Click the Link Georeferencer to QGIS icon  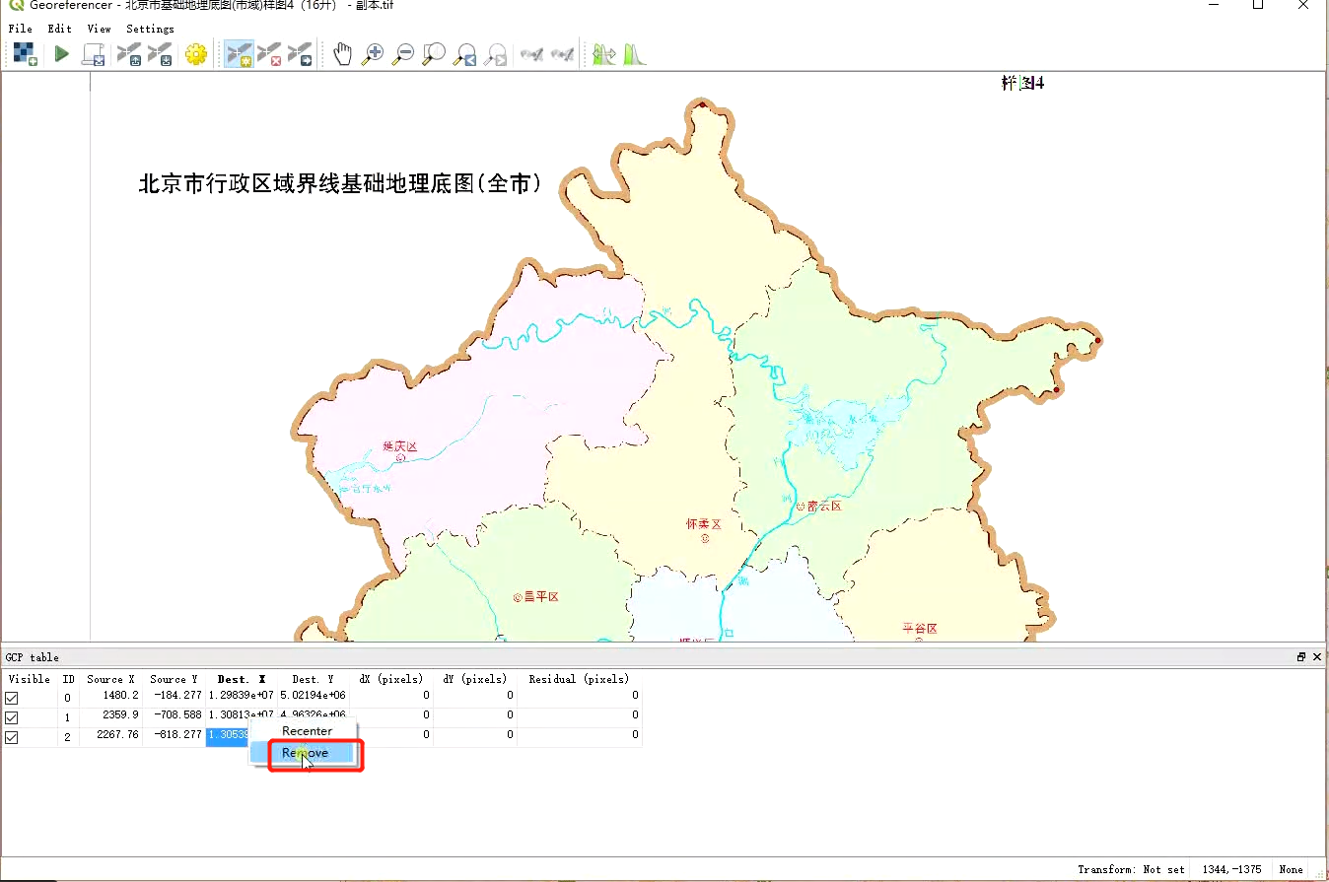tap(532, 54)
